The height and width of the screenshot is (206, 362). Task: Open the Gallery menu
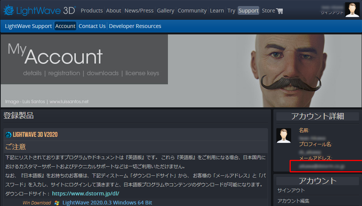click(166, 11)
